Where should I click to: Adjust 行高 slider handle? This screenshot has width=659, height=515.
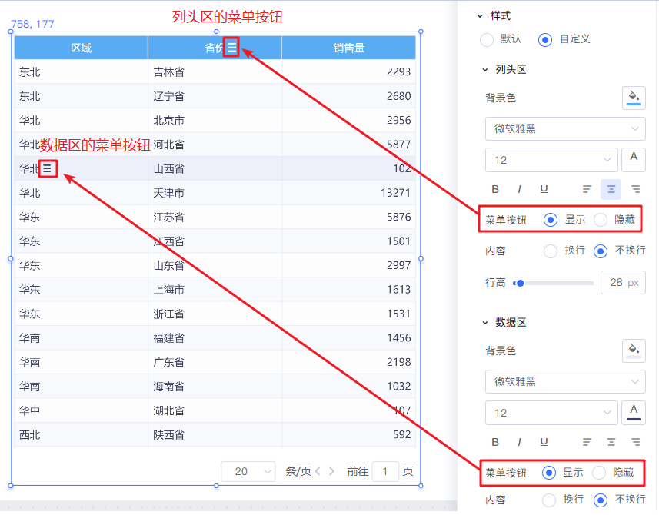click(x=521, y=283)
